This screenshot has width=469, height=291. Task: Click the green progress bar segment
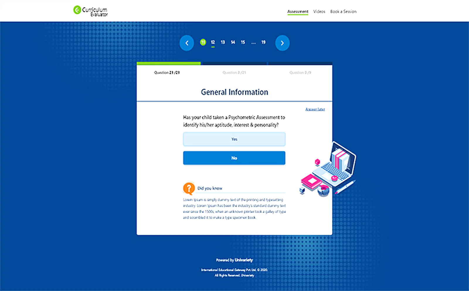pos(169,63)
